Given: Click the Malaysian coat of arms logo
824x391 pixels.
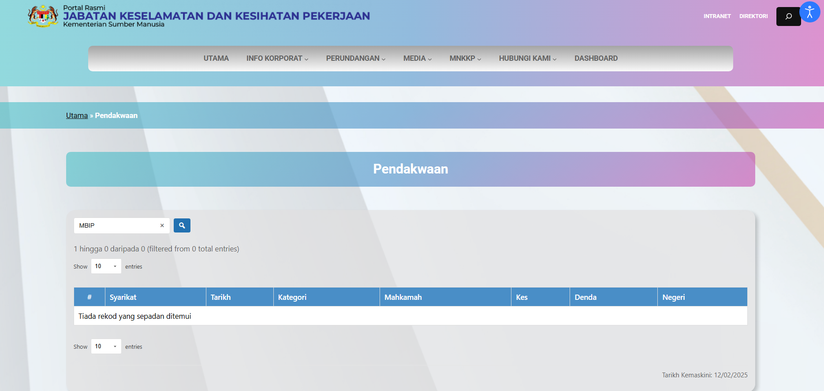Looking at the screenshot, I should click(x=43, y=16).
